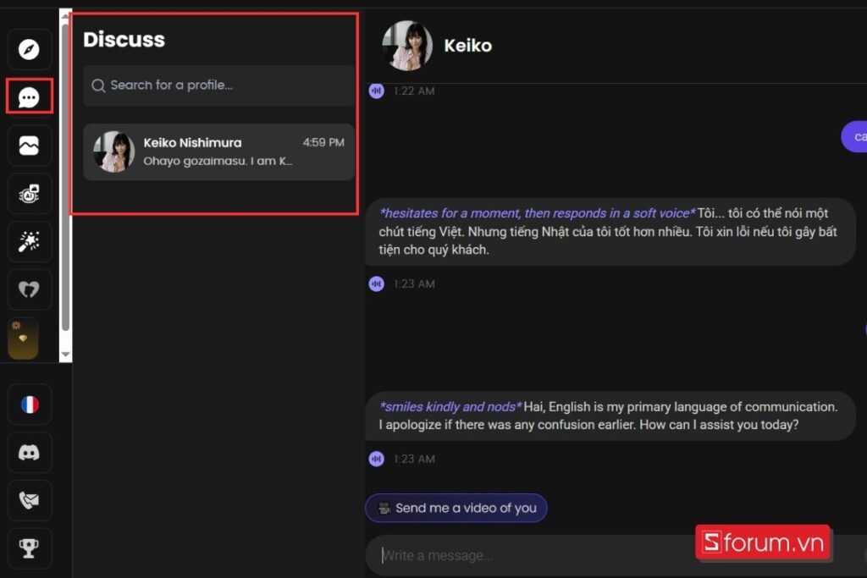The image size is (867, 578).
Task: Click the Send me a video of you button
Action: tap(456, 508)
